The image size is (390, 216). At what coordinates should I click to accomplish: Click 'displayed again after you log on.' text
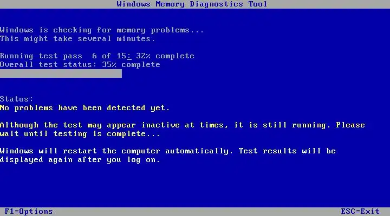80,160
